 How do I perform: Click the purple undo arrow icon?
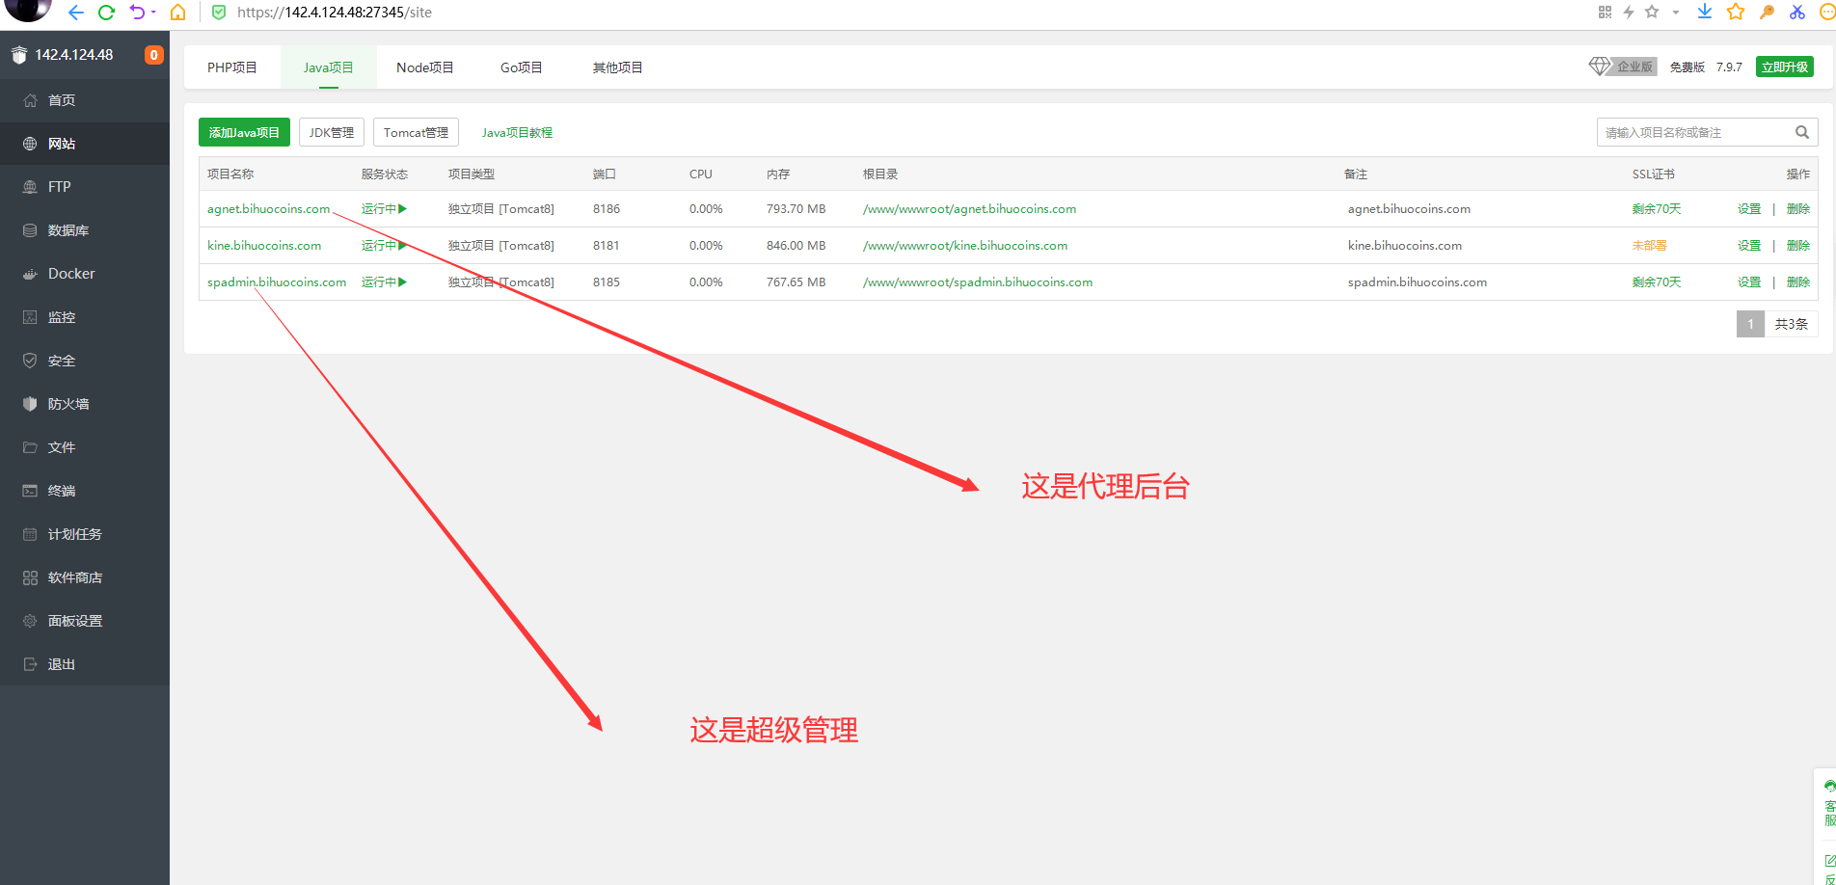pyautogui.click(x=137, y=13)
